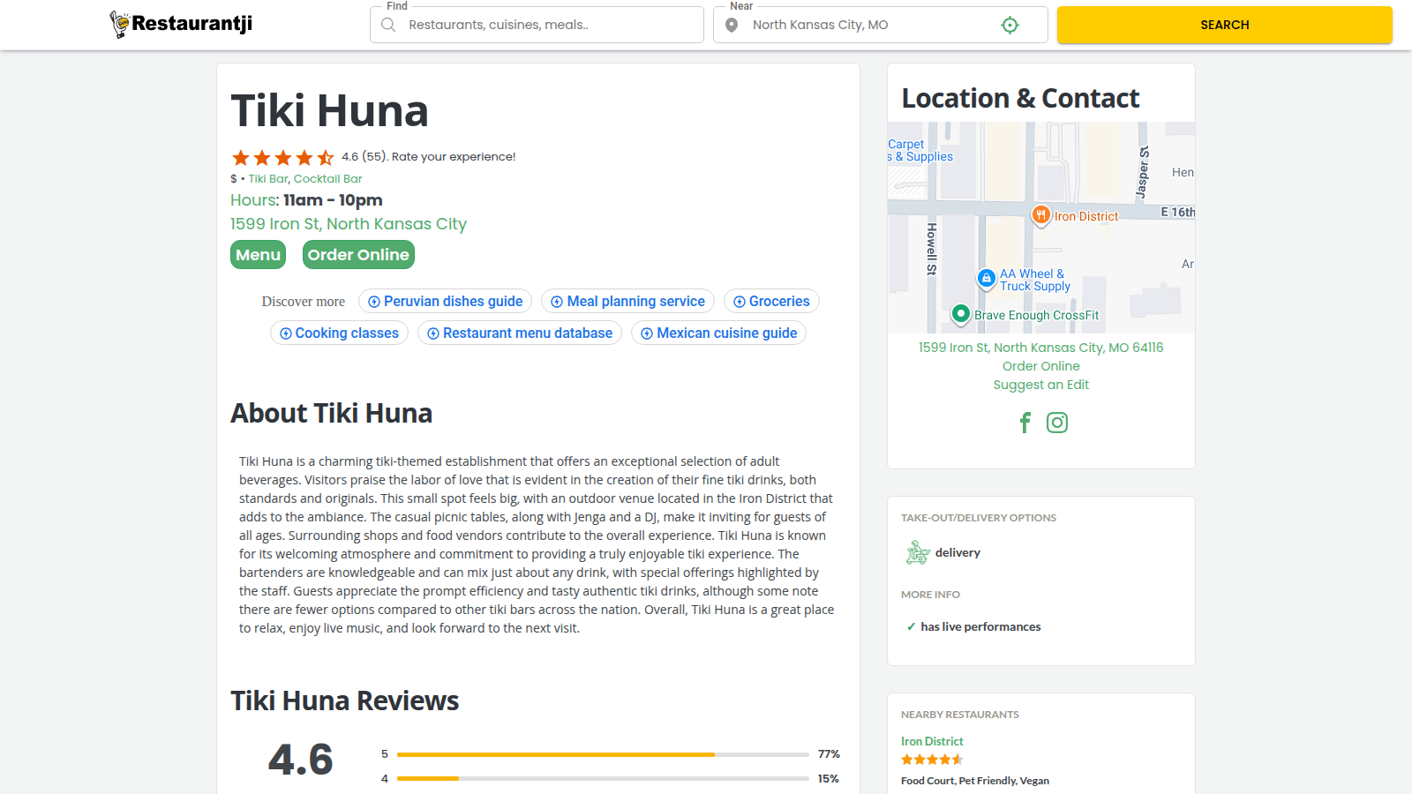Screen dimensions: 1412x794
Task: Click the 5-star rating bar
Action: [602, 754]
